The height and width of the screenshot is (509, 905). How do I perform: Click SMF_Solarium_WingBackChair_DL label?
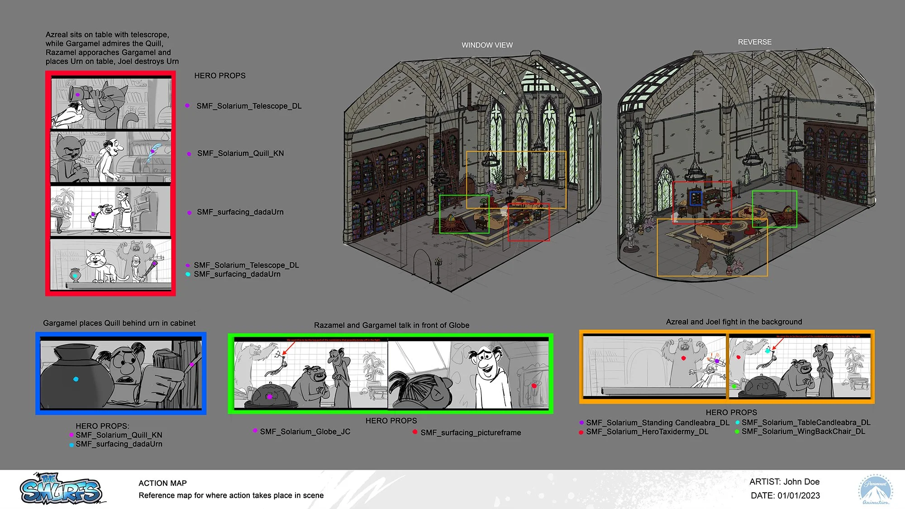coord(803,432)
